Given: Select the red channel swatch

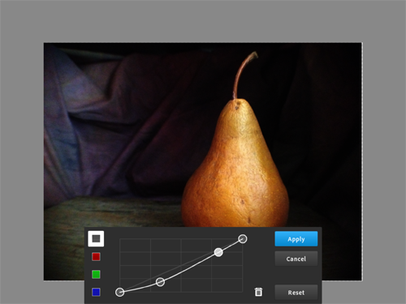Looking at the screenshot, I should click(96, 256).
